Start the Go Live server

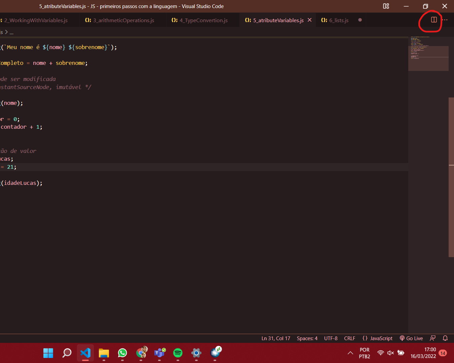tap(411, 338)
